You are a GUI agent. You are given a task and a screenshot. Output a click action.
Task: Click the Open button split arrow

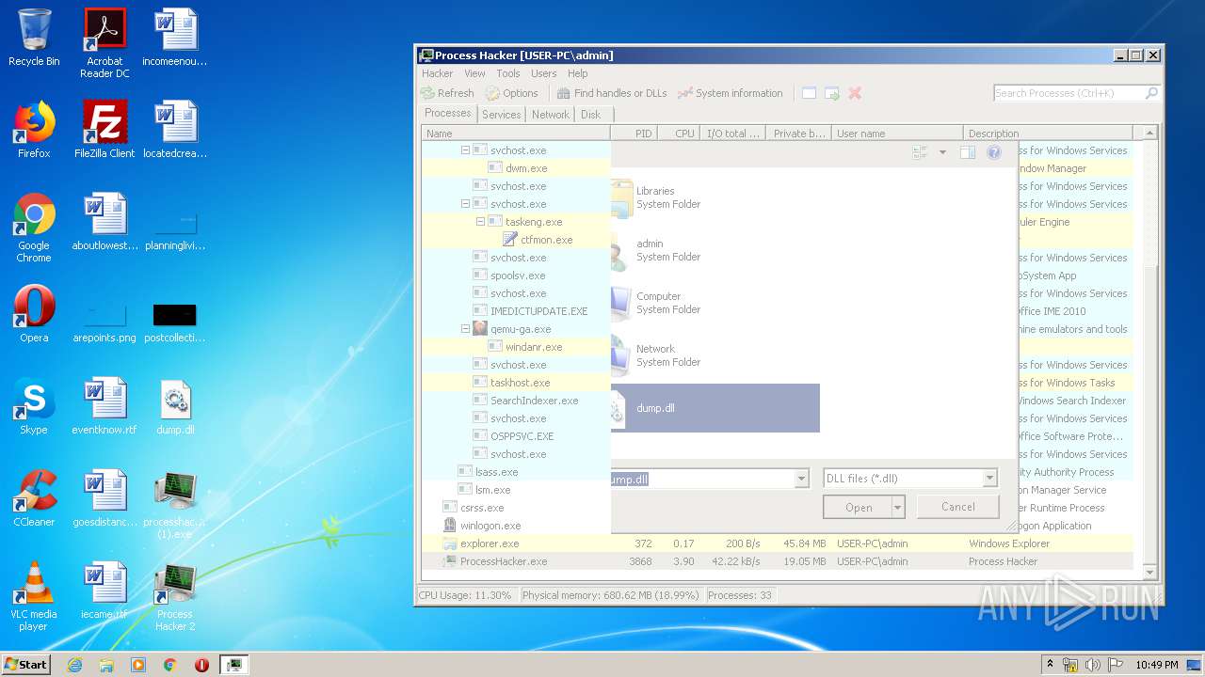coord(898,508)
